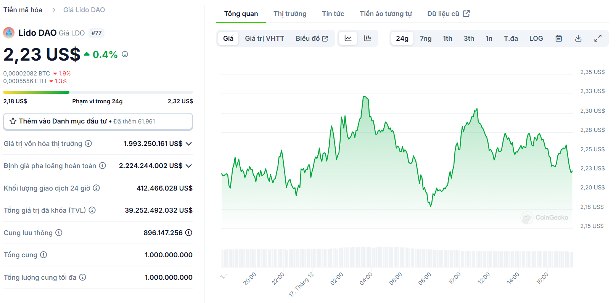Open info icon for Giá trị vốn hóa thị trường
Screen dimensions: 616x303
pyautogui.click(x=88, y=143)
